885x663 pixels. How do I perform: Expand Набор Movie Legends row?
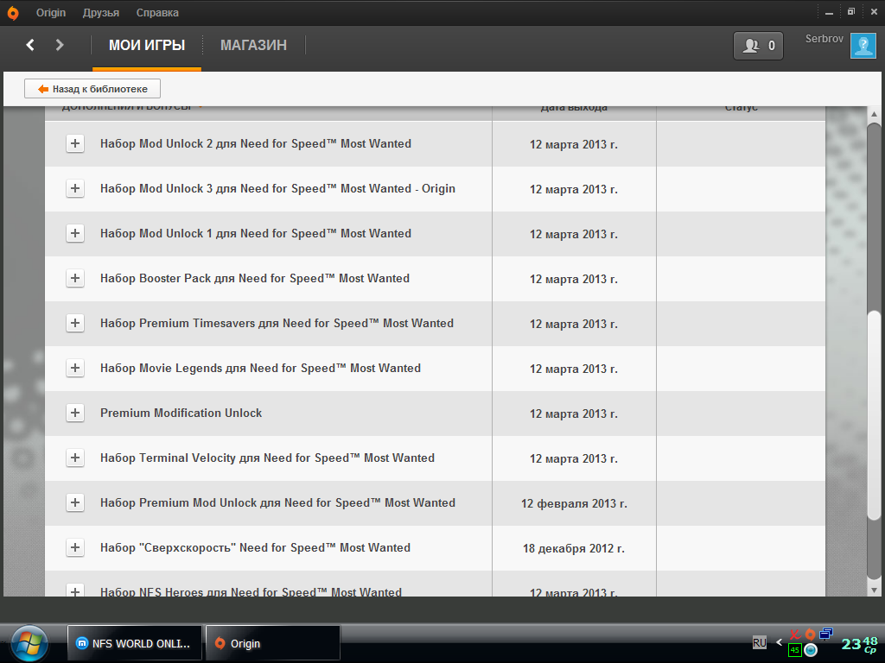pos(75,369)
